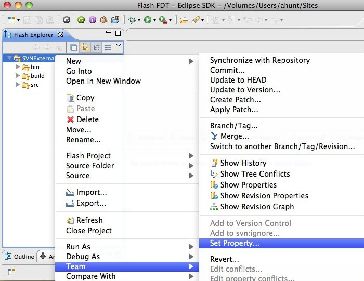The width and height of the screenshot is (364, 281).
Task: Open the External Tools dropdown arrow
Action: click(171, 20)
